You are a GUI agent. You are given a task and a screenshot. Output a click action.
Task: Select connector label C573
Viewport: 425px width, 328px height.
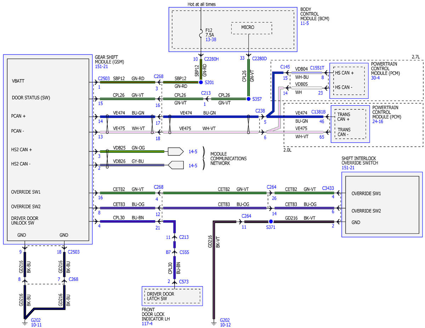[x=183, y=282]
